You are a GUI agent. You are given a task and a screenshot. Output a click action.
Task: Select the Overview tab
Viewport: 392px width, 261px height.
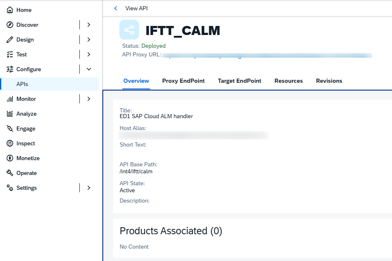(x=136, y=81)
